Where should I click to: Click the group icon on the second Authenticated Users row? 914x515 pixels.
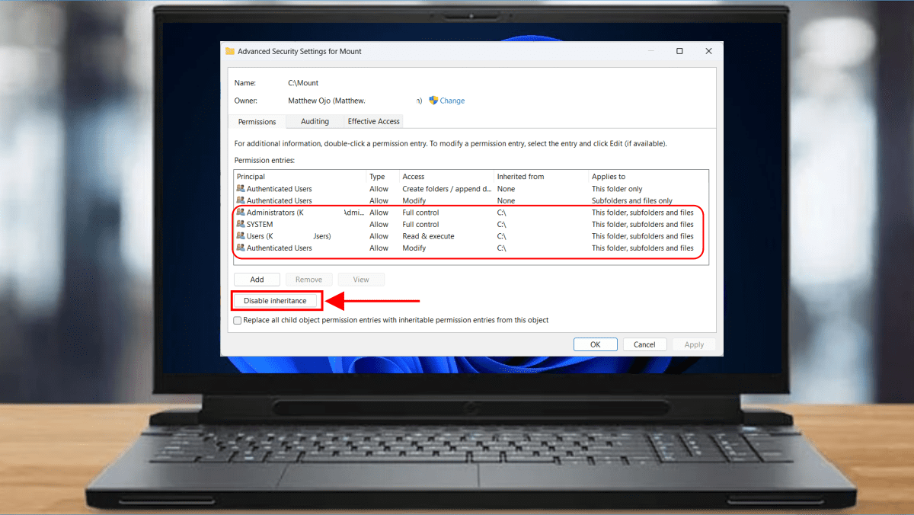coord(241,200)
